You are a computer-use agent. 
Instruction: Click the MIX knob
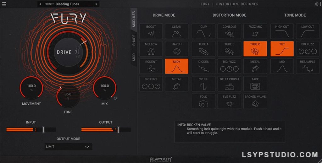tap(104, 88)
